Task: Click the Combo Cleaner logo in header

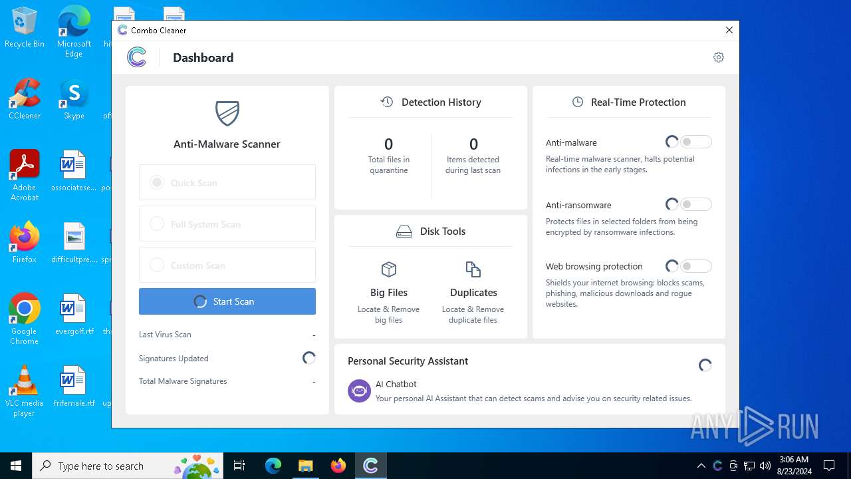Action: 137,57
